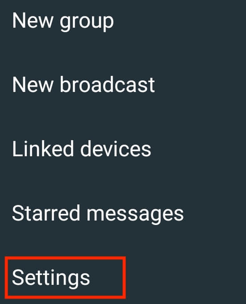Show starred messages list
This screenshot has width=246, height=304.
(98, 214)
